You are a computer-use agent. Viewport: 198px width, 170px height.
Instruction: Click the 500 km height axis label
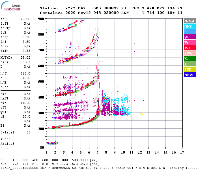pyautogui.click(x=41, y=82)
